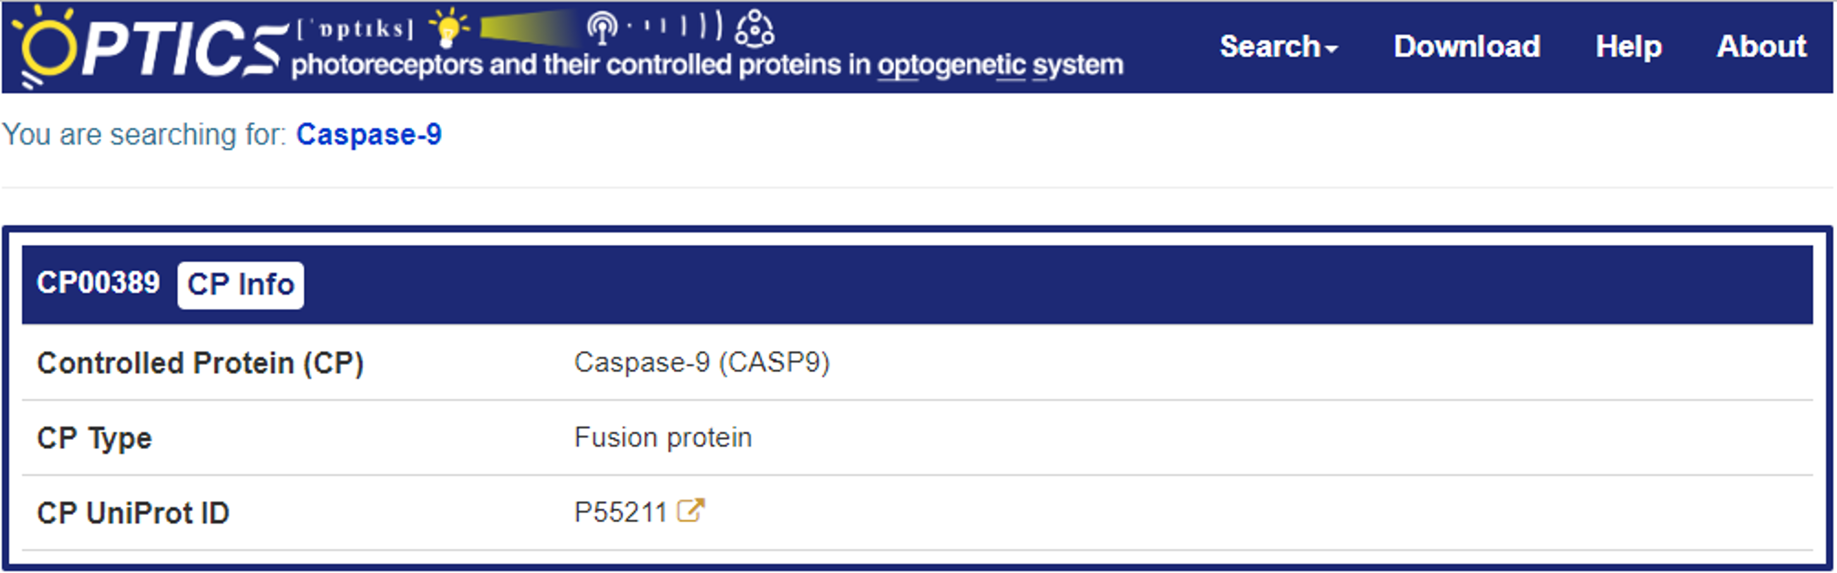This screenshot has height=573, width=1837.
Task: Click the photoreceptors tagline text in the header
Action: [x=707, y=66]
